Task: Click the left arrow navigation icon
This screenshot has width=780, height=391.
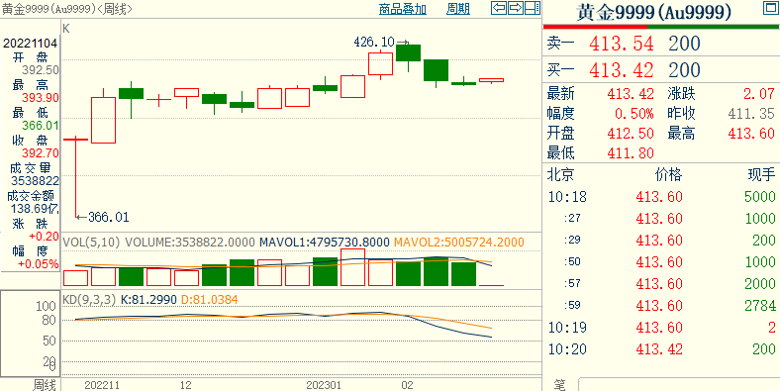Action: [x=499, y=8]
